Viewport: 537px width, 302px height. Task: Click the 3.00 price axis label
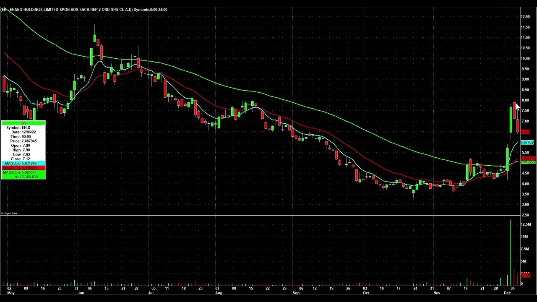(525, 205)
